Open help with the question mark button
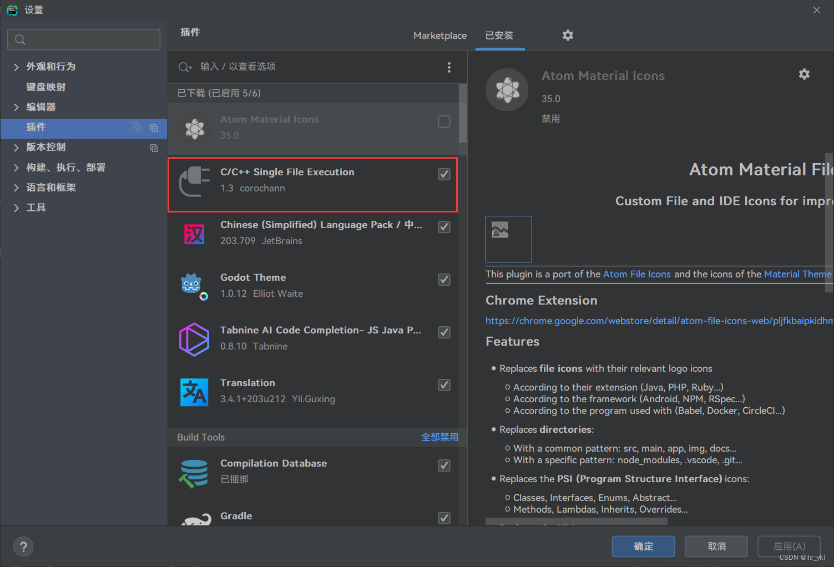Viewport: 834px width, 567px height. (23, 547)
